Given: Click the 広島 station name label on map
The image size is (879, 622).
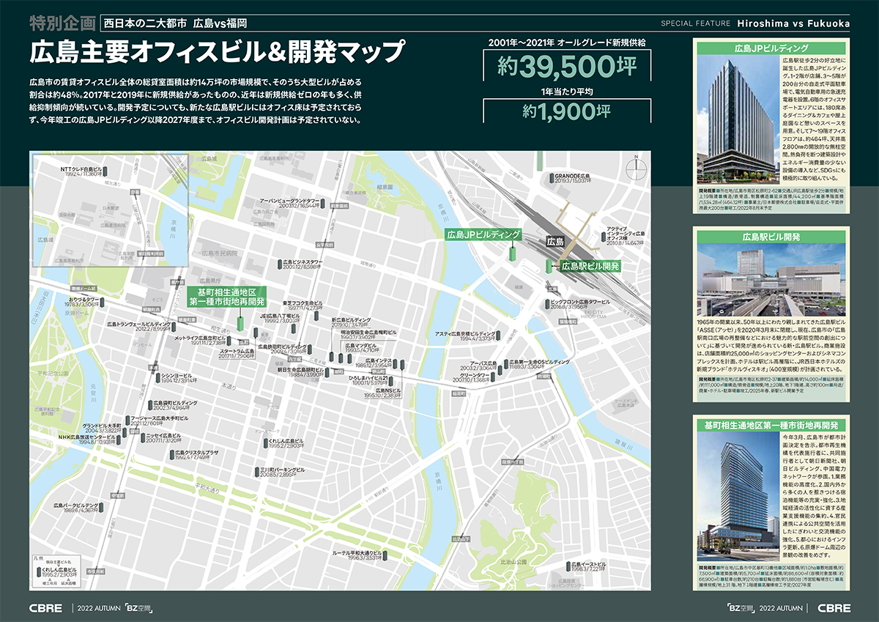Looking at the screenshot, I should coord(555,242).
